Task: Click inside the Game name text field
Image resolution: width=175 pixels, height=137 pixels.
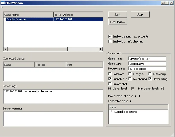Action: (147, 59)
